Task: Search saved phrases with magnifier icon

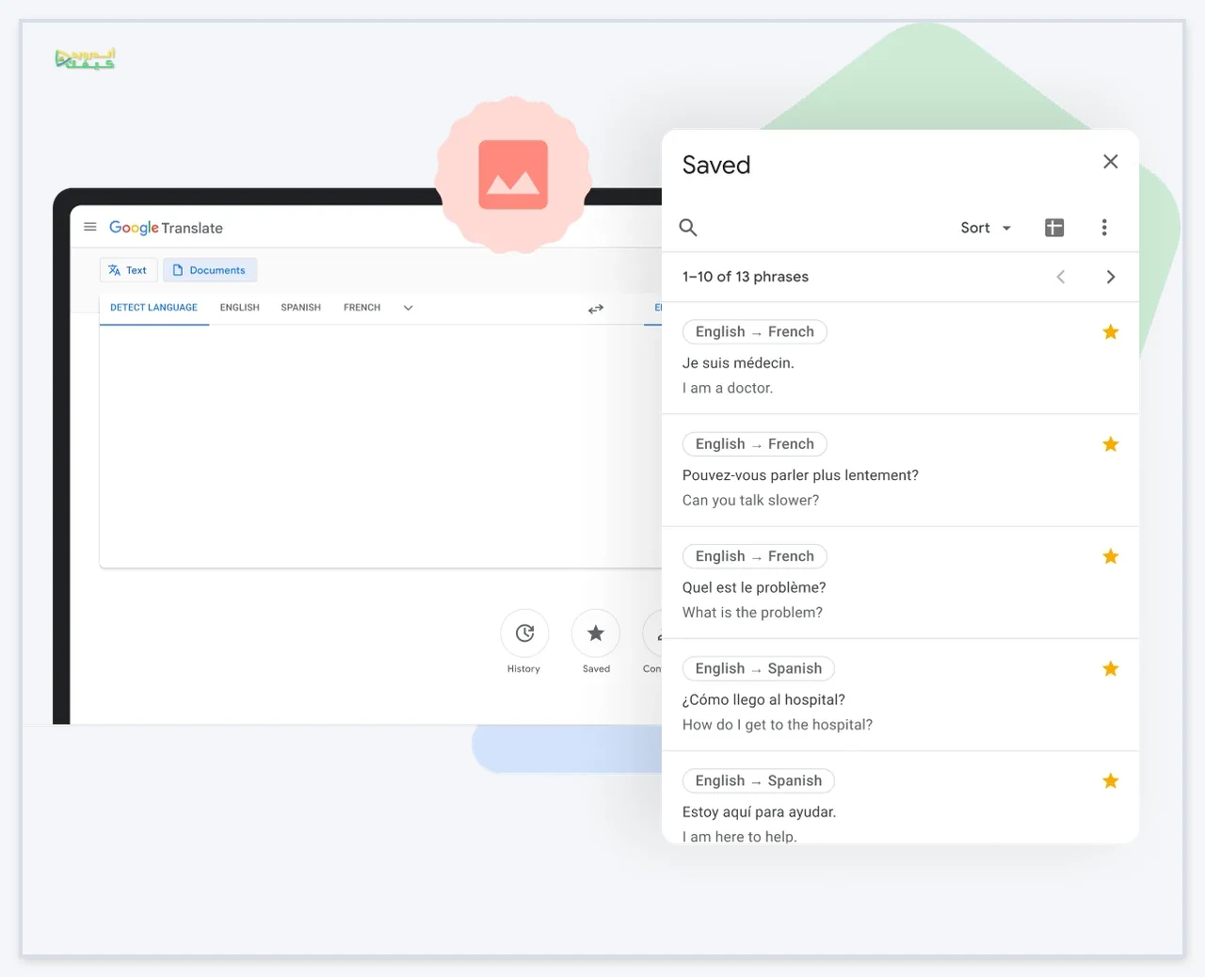Action: 688,227
